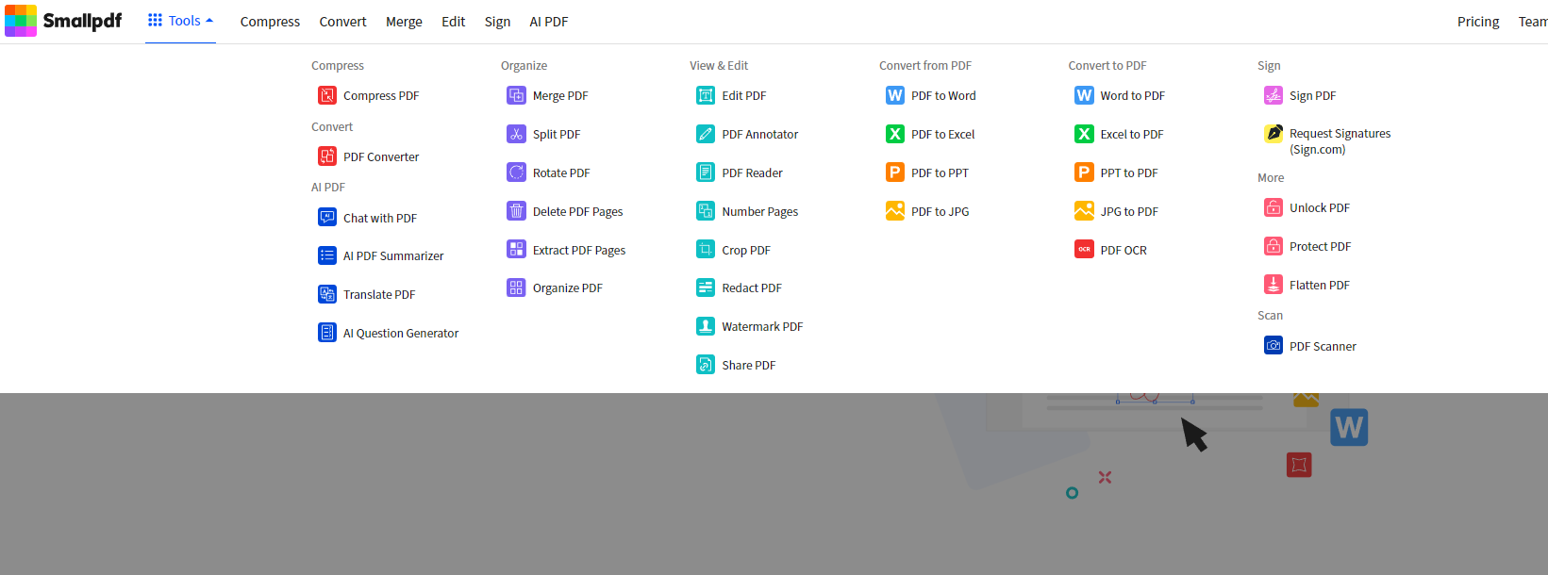
Task: Click the Crop PDF icon
Action: point(705,250)
